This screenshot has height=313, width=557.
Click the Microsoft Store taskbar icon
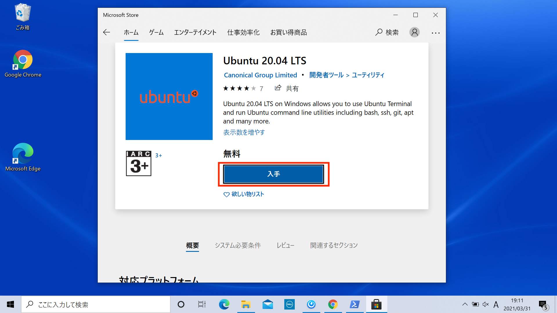376,304
